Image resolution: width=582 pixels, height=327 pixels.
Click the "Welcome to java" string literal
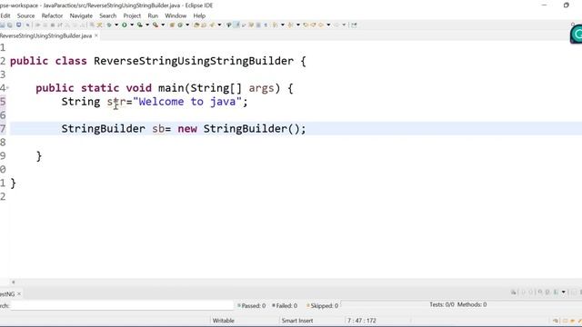tap(187, 102)
